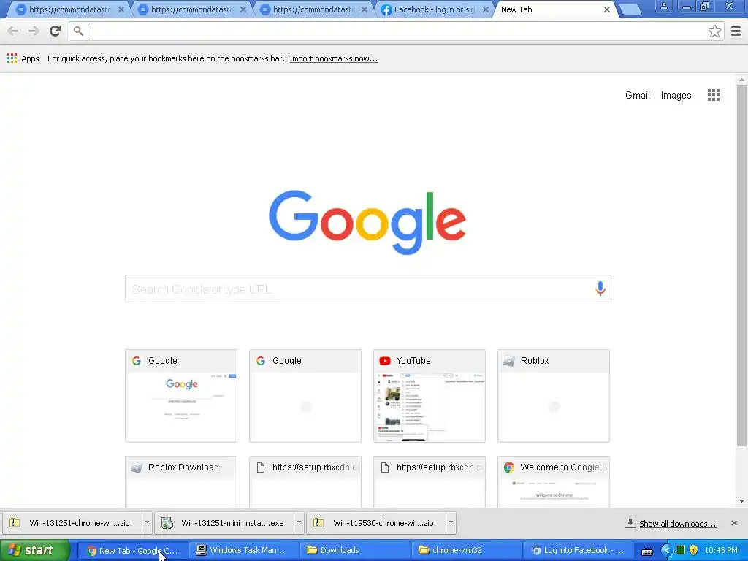Close the first commondatastorage tab
748x561 pixels.
pyautogui.click(x=121, y=9)
